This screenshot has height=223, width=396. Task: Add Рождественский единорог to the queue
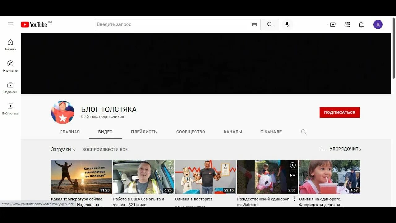click(x=292, y=174)
